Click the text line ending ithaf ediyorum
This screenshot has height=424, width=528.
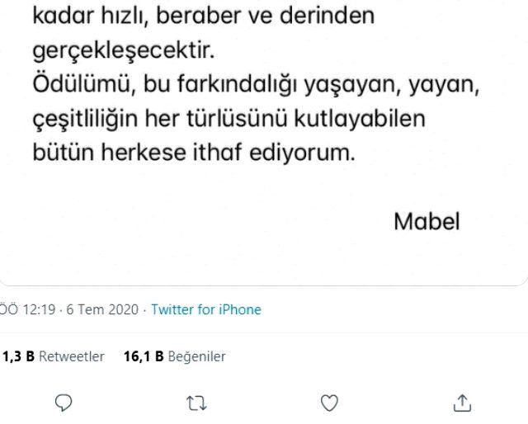194,153
